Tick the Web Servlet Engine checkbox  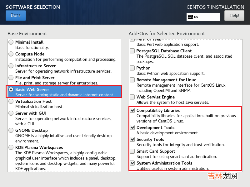(x=132, y=97)
